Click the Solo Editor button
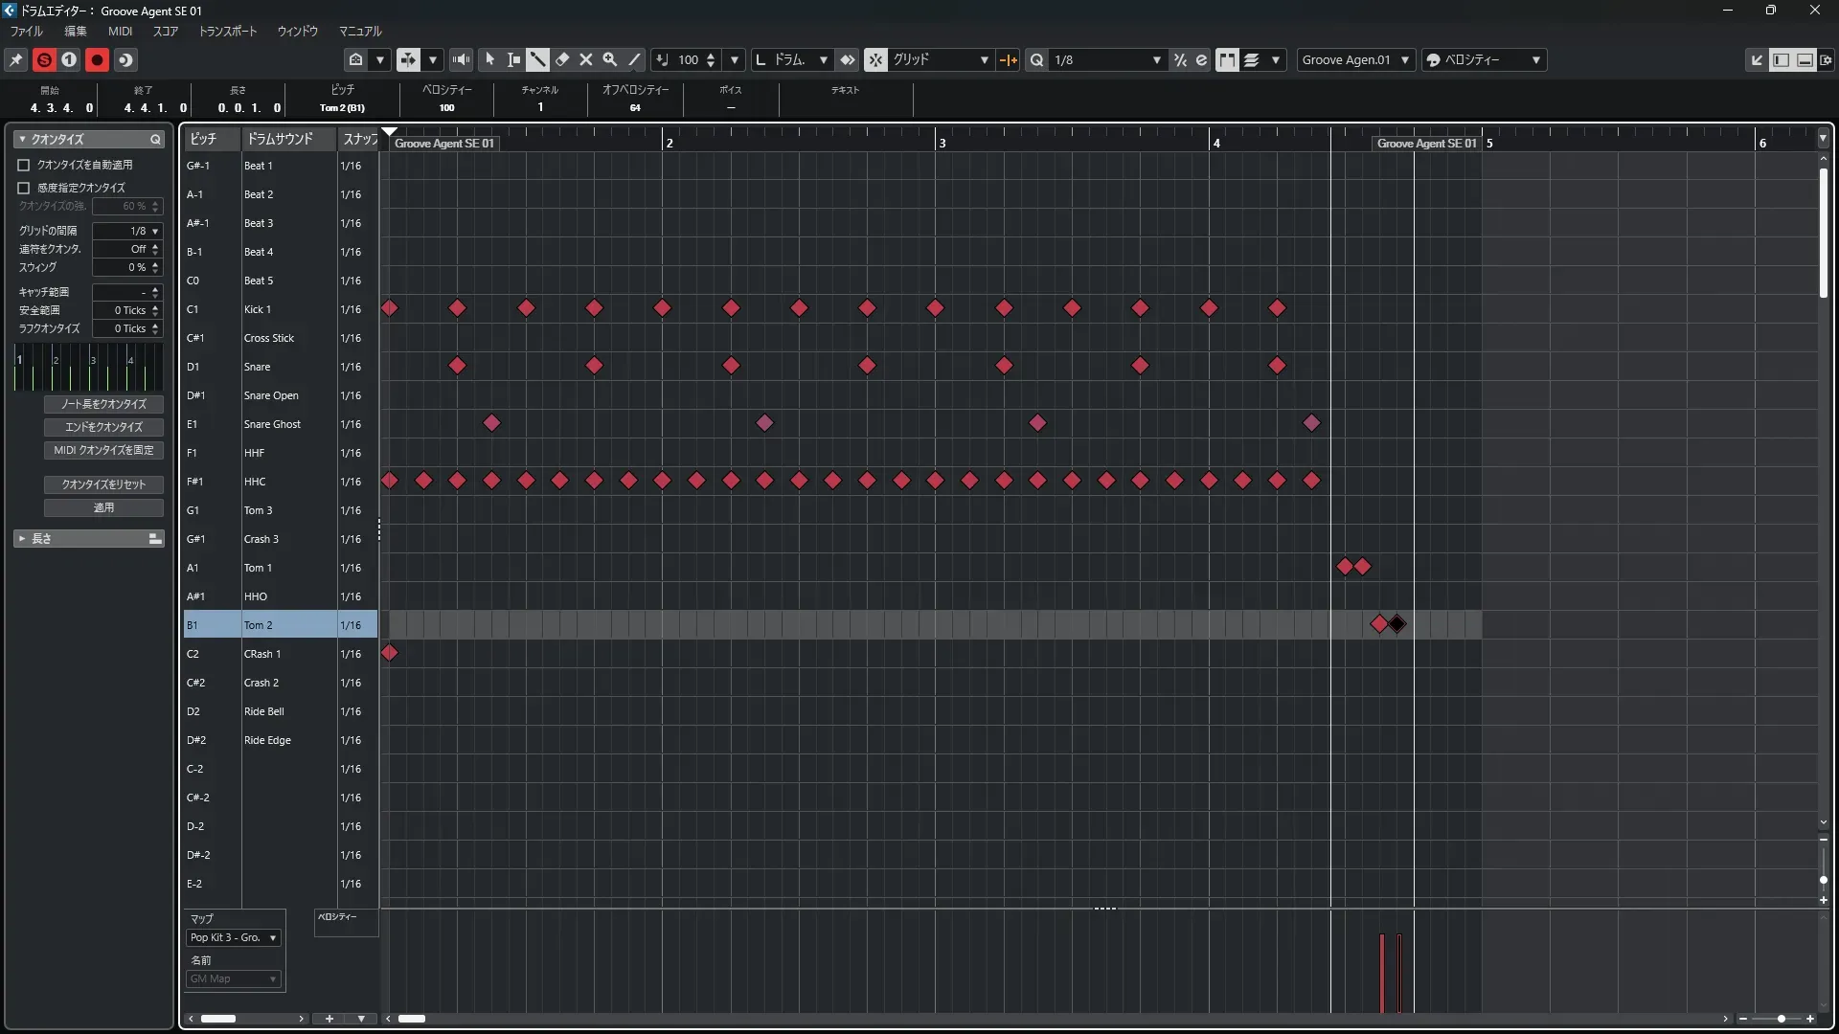 [44, 59]
